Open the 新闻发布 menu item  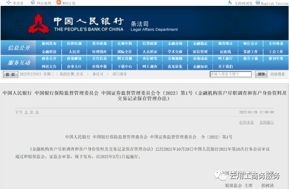pyautogui.click(x=49, y=43)
